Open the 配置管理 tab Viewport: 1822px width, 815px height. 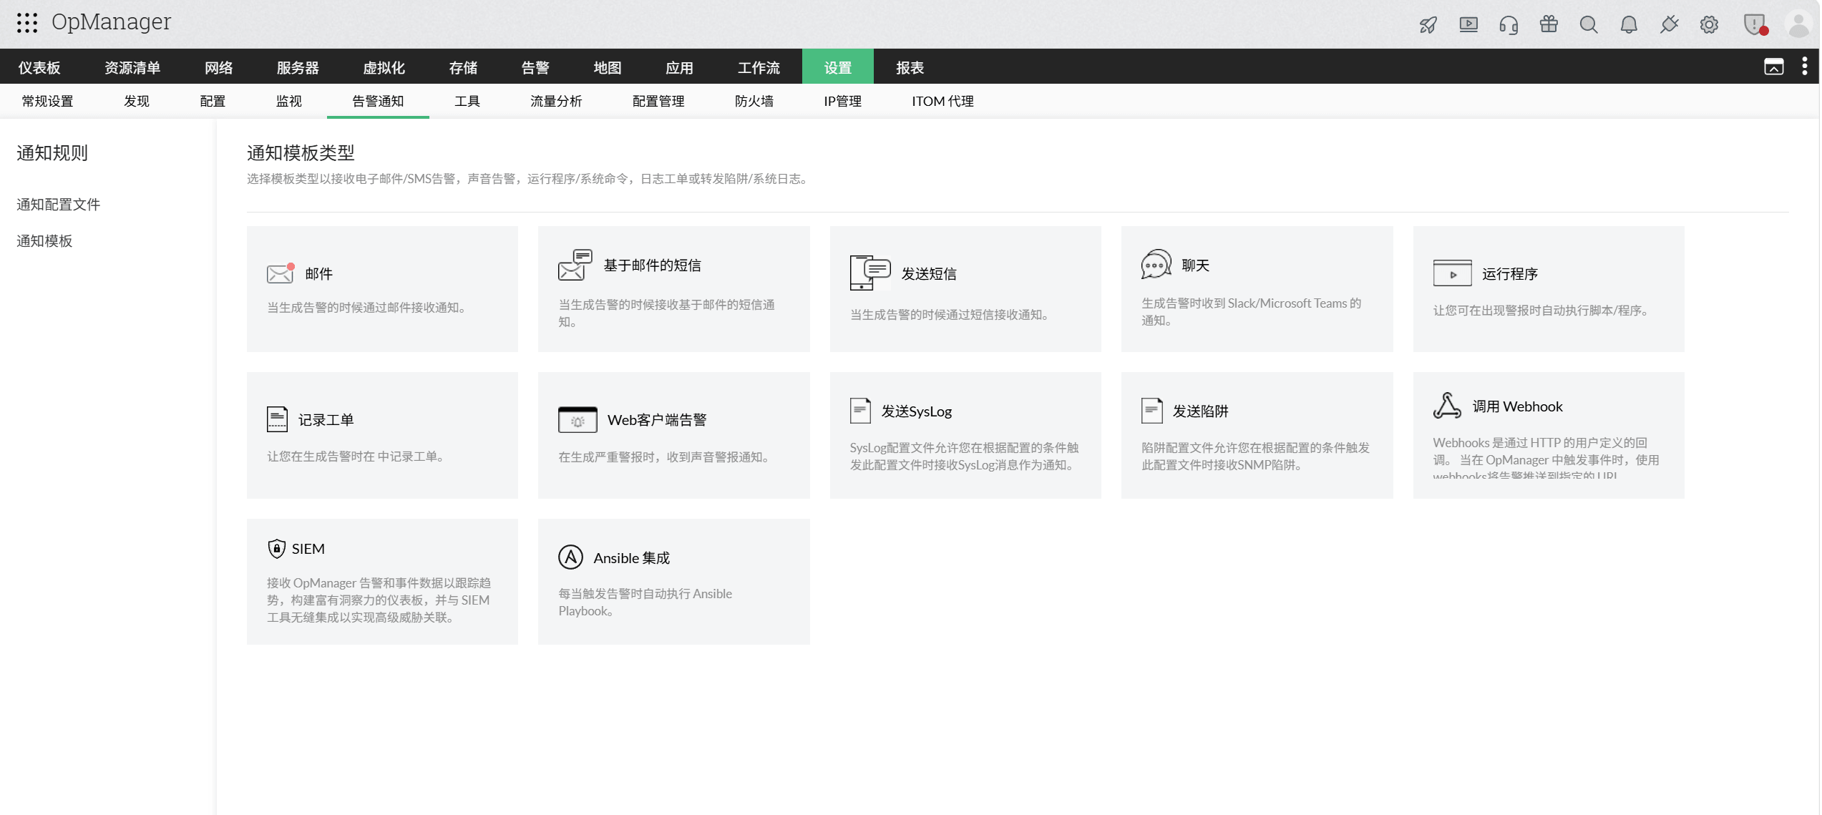(658, 101)
